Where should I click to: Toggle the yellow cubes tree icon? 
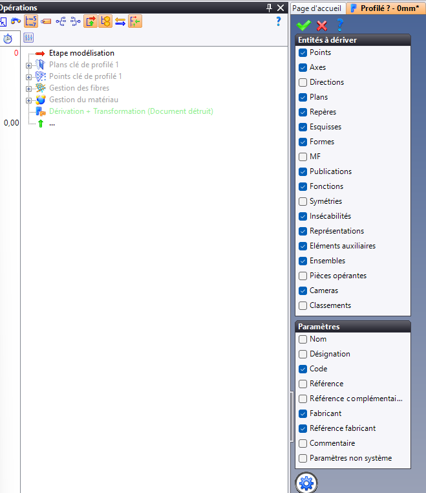point(105,21)
